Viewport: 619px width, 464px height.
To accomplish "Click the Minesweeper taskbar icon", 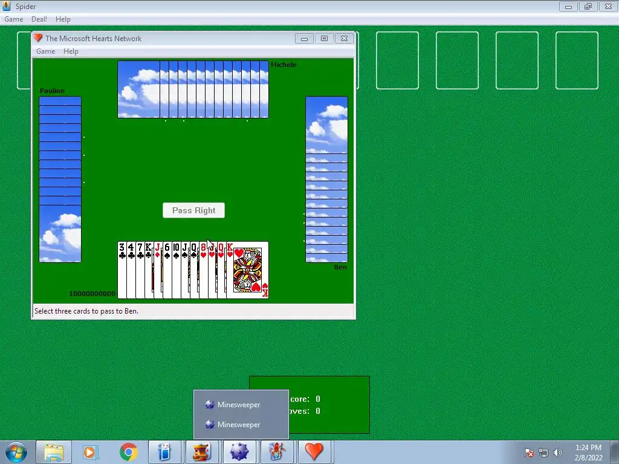I will [x=239, y=452].
